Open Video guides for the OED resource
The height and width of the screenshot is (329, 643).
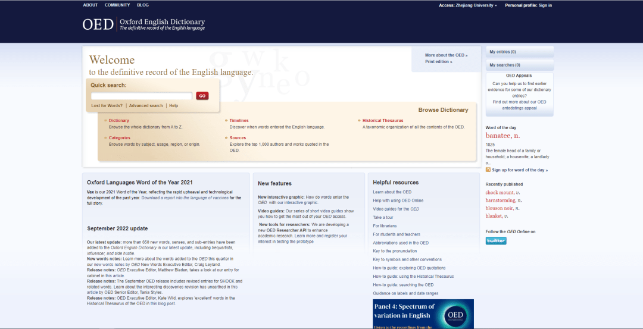396,209
